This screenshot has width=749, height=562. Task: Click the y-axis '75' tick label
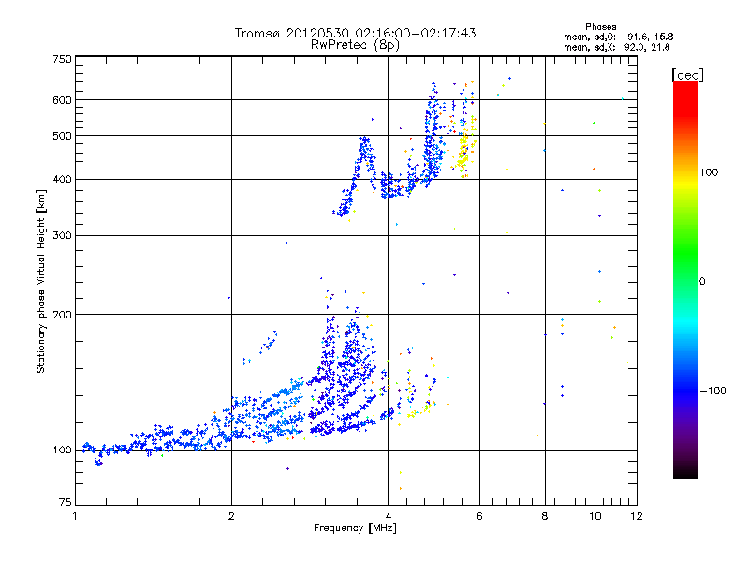(x=66, y=502)
